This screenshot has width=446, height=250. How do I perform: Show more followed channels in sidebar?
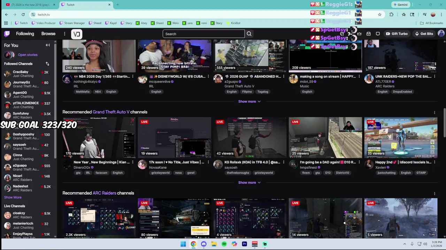13,197
